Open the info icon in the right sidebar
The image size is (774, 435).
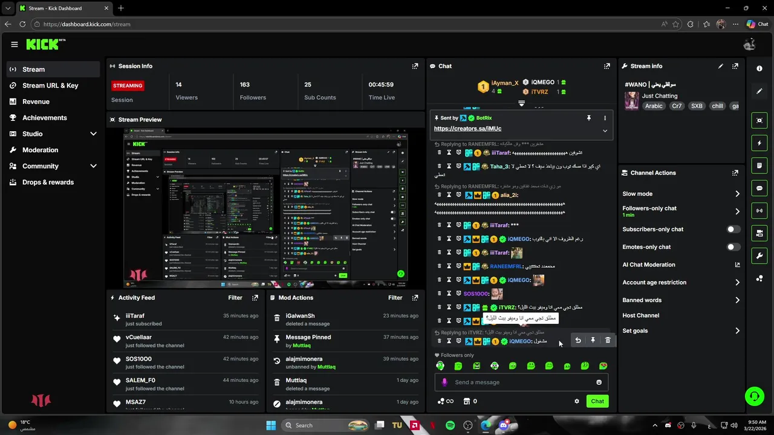pyautogui.click(x=759, y=68)
